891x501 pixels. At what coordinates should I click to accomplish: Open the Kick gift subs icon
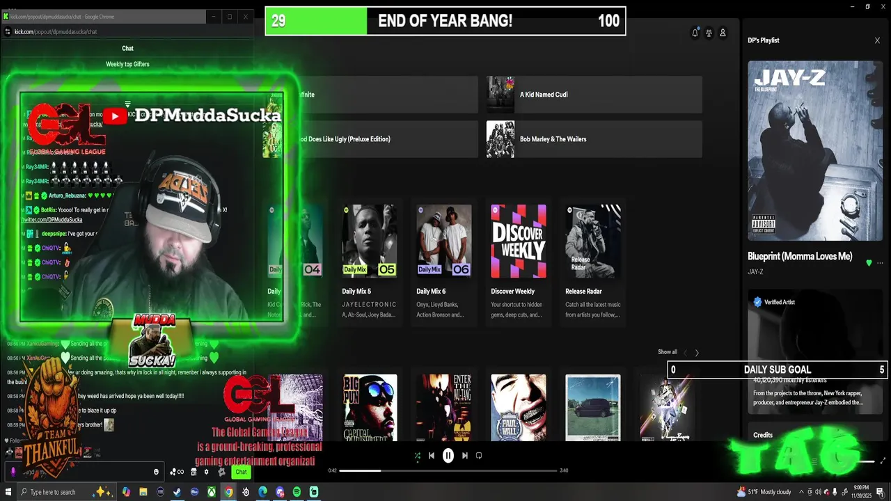(x=177, y=472)
